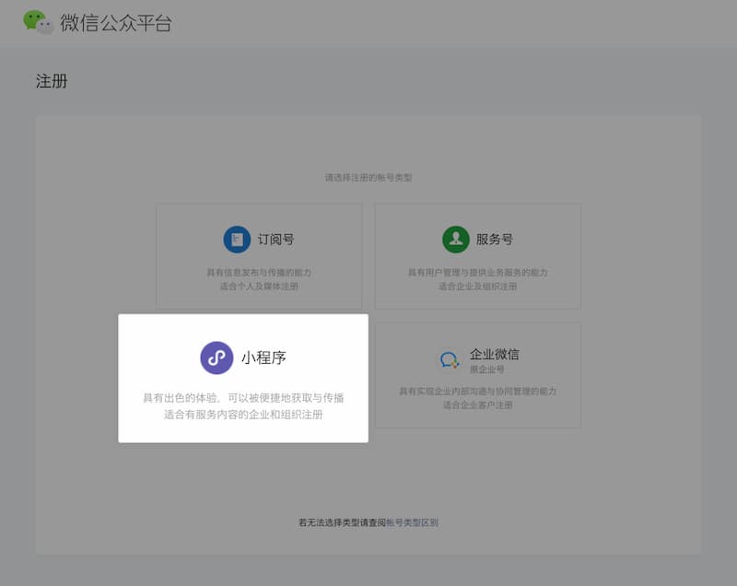737x586 pixels.
Task: Select the 订阅号 account type card
Action: point(260,255)
